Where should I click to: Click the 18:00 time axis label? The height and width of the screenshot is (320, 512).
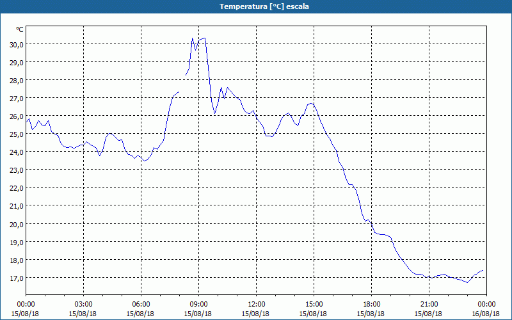[x=371, y=305]
